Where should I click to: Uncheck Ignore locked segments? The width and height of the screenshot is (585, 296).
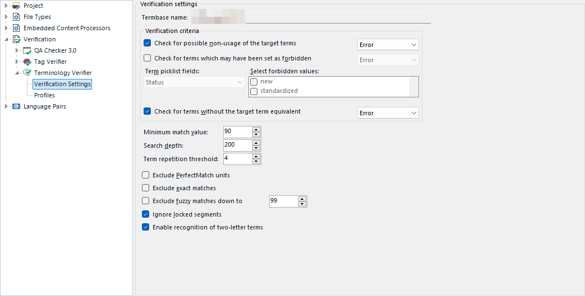point(145,214)
